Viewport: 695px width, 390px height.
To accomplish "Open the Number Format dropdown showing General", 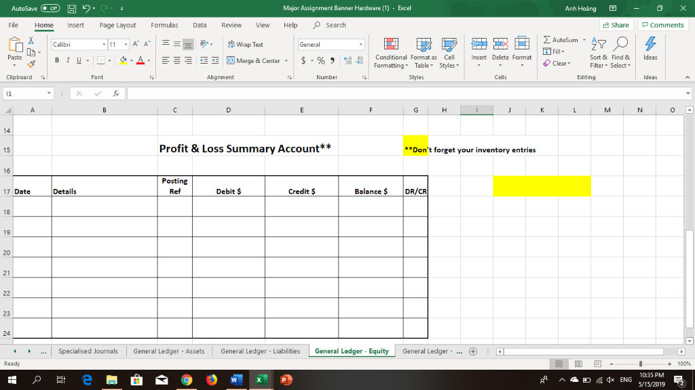I will pyautogui.click(x=331, y=43).
